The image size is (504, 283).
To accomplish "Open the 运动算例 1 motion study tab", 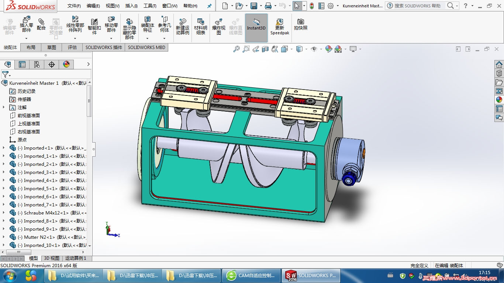I will [x=76, y=258].
